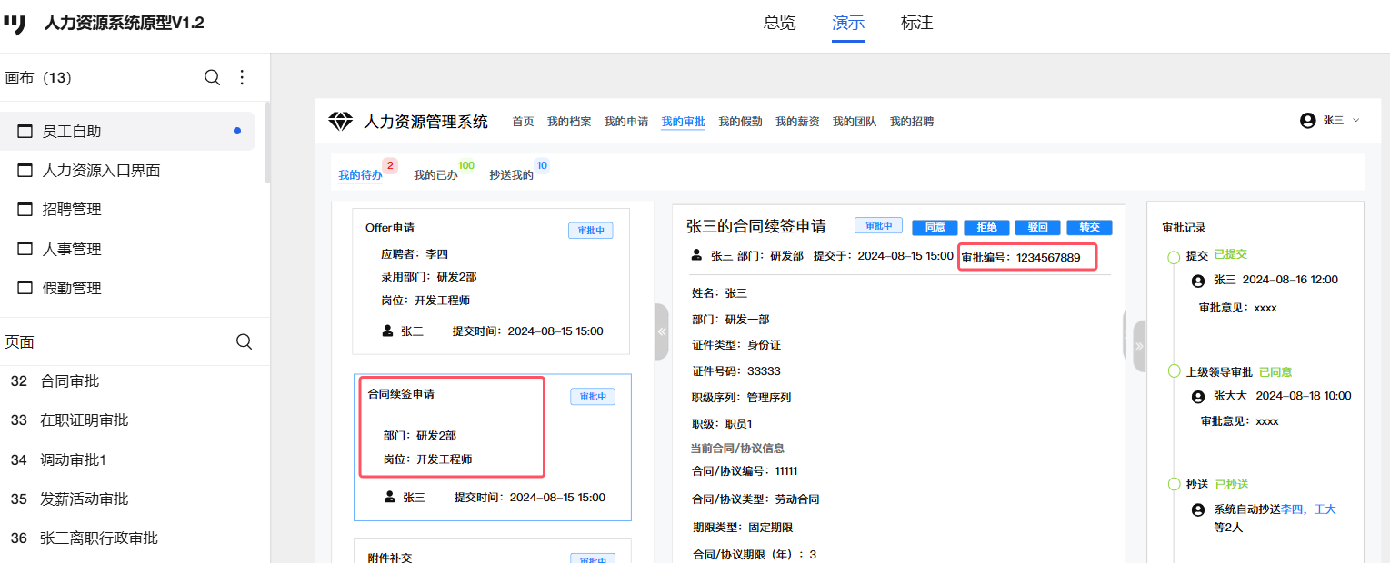Collapse the right panel with the » handle

point(1139,346)
